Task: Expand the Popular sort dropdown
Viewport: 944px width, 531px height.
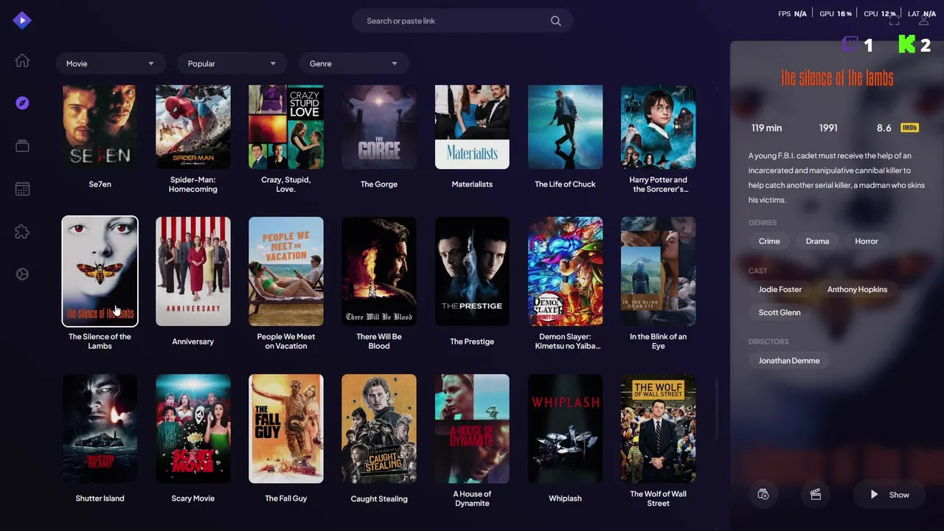Action: click(x=231, y=63)
